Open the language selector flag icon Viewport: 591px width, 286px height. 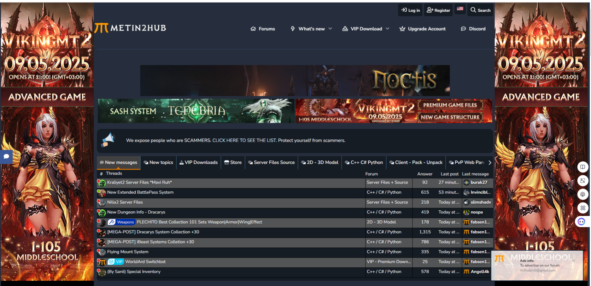(x=460, y=9)
